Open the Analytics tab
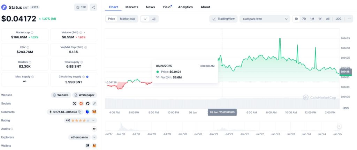This screenshot has height=150, width=357. [185, 7]
